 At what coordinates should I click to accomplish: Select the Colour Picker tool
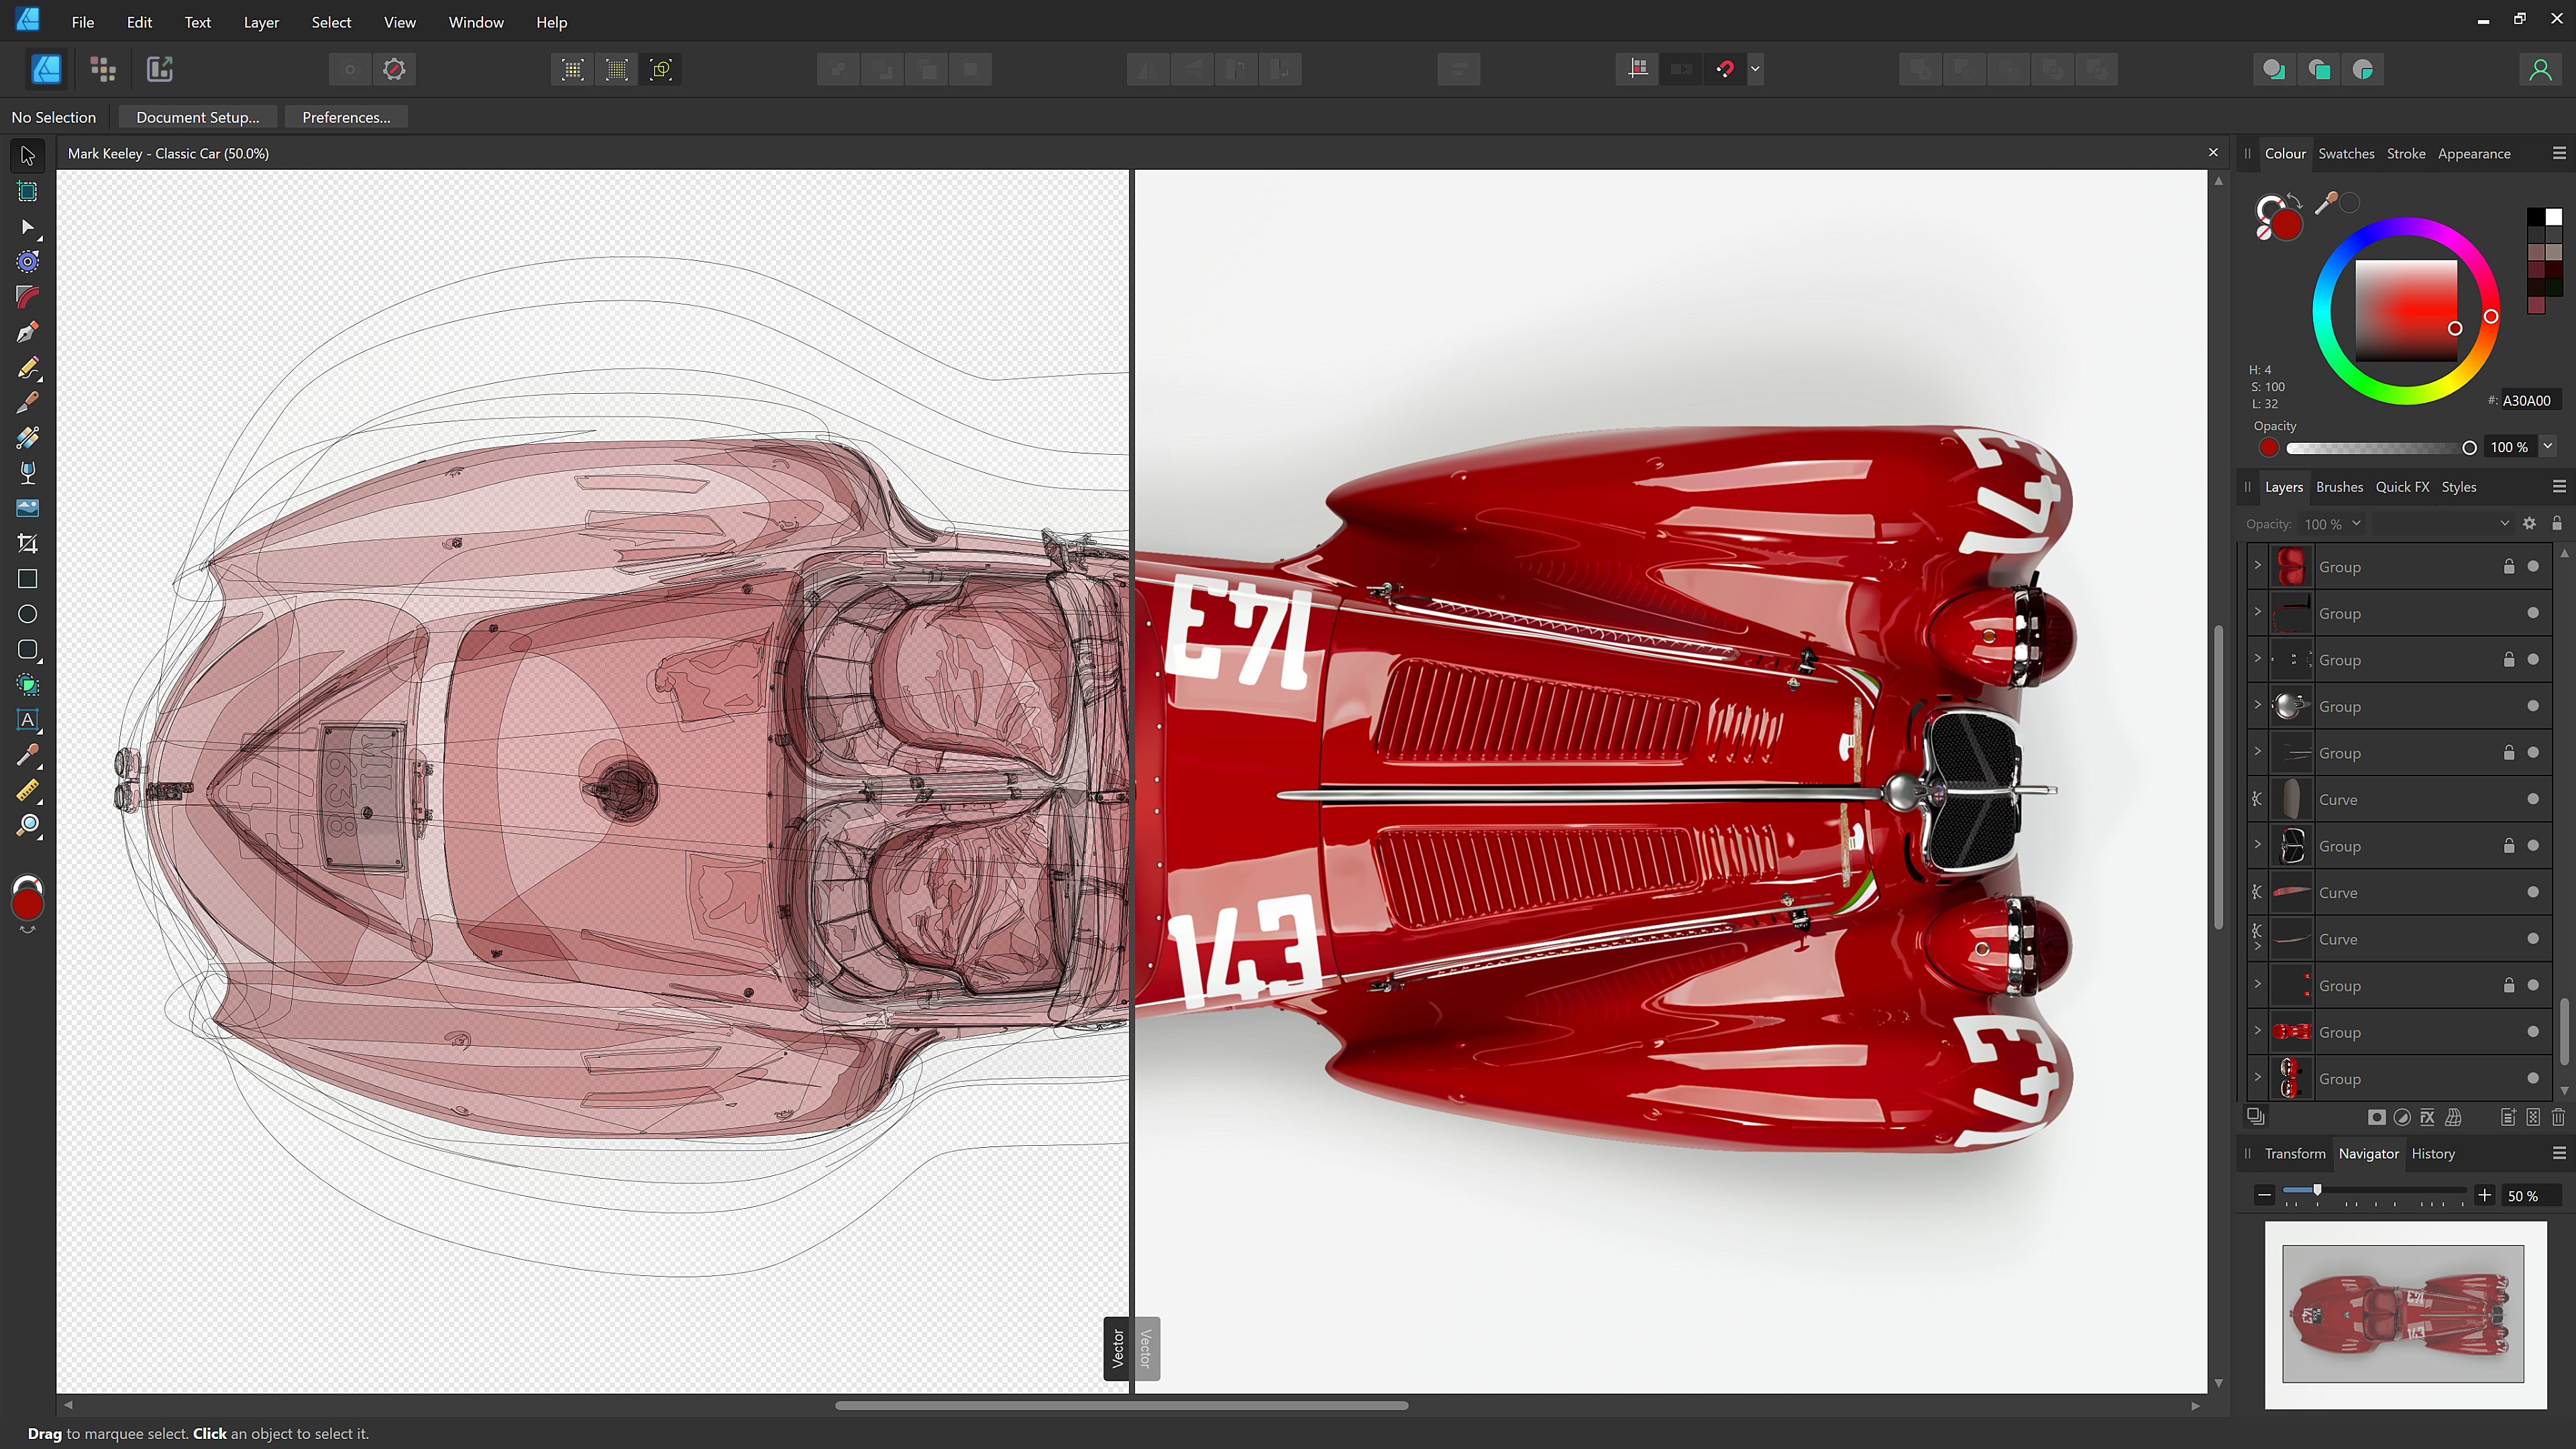pyautogui.click(x=27, y=755)
